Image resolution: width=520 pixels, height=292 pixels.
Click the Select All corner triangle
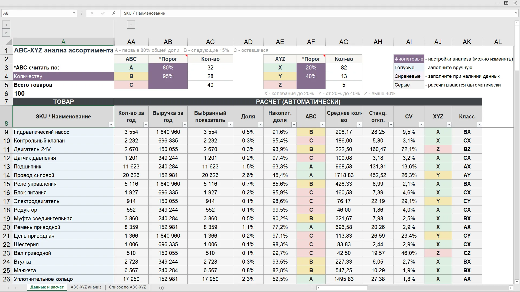pos(9,42)
